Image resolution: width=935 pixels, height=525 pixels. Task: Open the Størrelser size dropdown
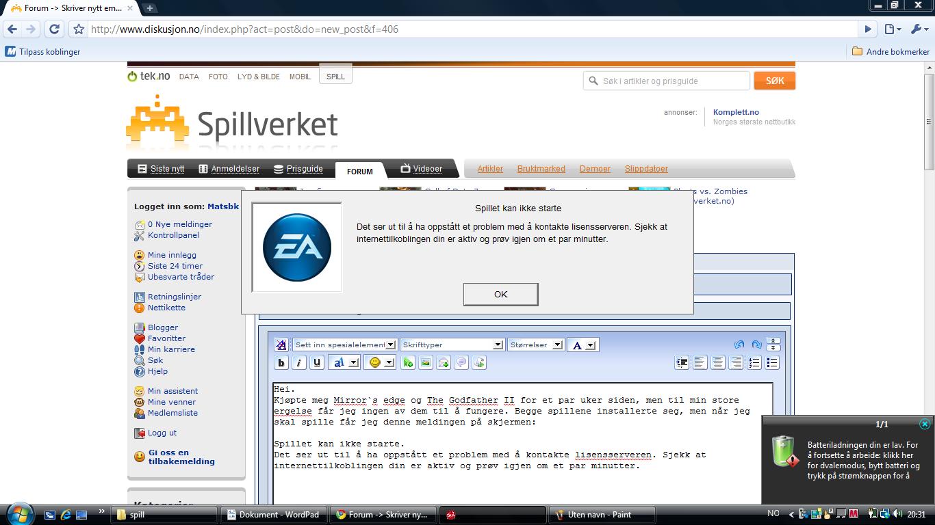point(535,345)
